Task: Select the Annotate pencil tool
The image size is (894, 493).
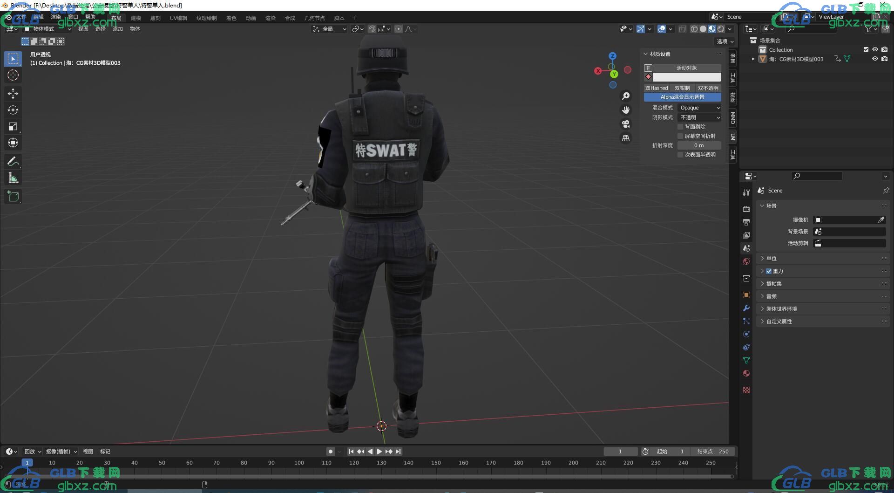Action: point(13,161)
